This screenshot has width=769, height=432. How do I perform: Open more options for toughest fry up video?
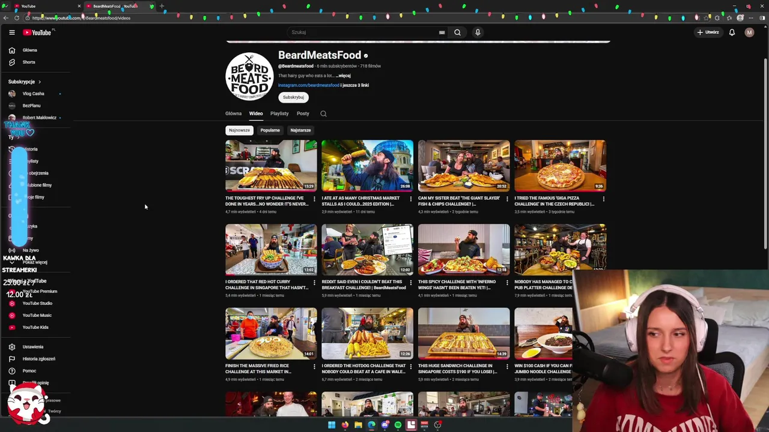[314, 199]
